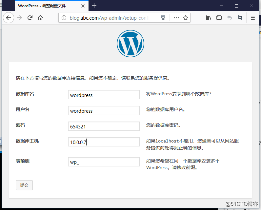Click the forward navigation arrow

pyautogui.click(x=19, y=18)
